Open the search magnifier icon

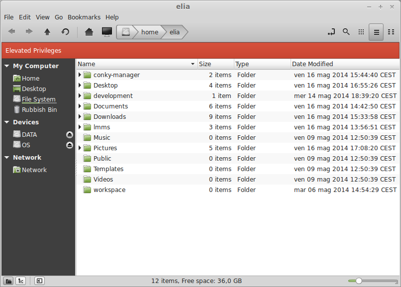[x=346, y=32]
